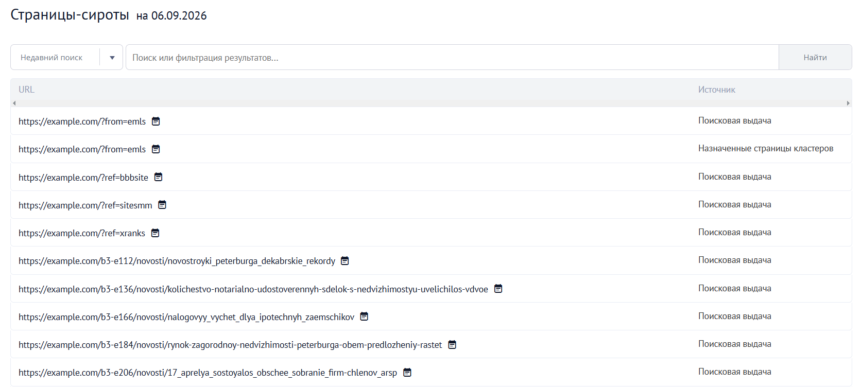Viewport: 861px width, 387px height.
Task: Click the details icon after kolichestvo-notarialno URL
Action: click(498, 289)
